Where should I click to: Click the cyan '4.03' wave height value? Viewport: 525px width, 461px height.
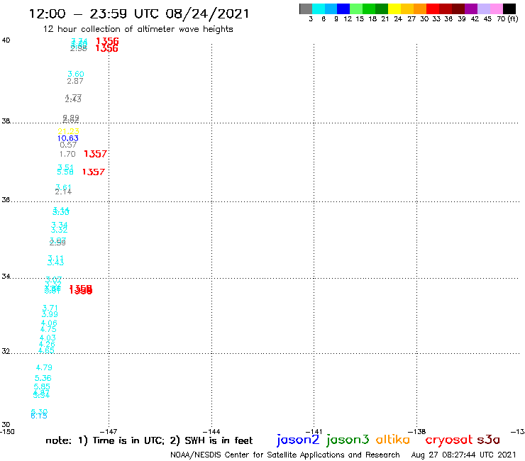pyautogui.click(x=48, y=338)
